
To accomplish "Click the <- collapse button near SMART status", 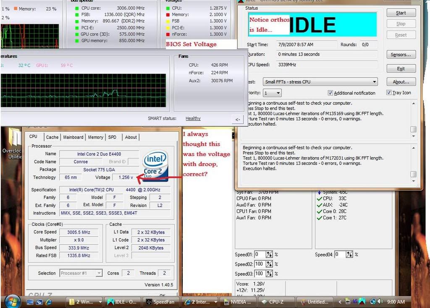I will pyautogui.click(x=238, y=119).
